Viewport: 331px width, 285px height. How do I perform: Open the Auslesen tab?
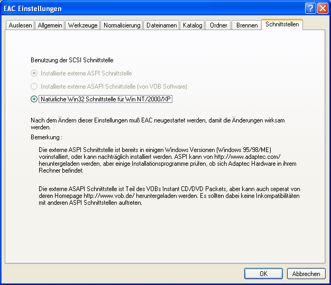click(x=20, y=25)
